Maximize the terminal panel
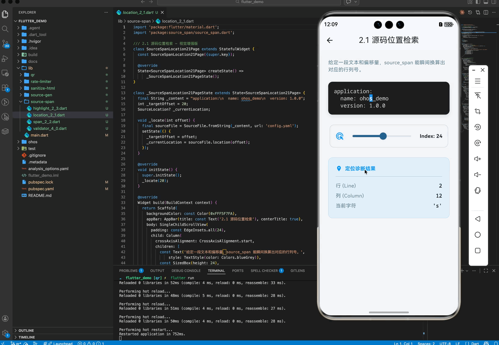This screenshot has width=499, height=345. point(486,271)
